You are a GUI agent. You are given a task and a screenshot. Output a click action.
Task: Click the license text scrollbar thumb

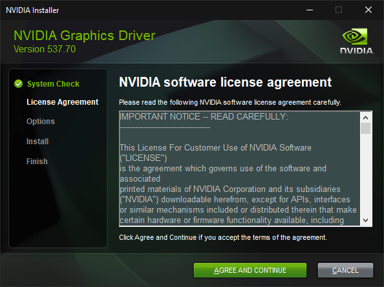(365, 129)
